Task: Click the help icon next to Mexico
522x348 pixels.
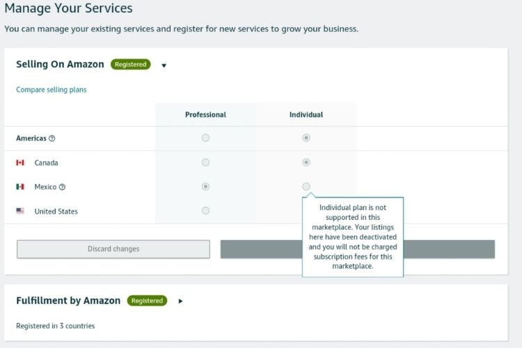Action: tap(63, 187)
